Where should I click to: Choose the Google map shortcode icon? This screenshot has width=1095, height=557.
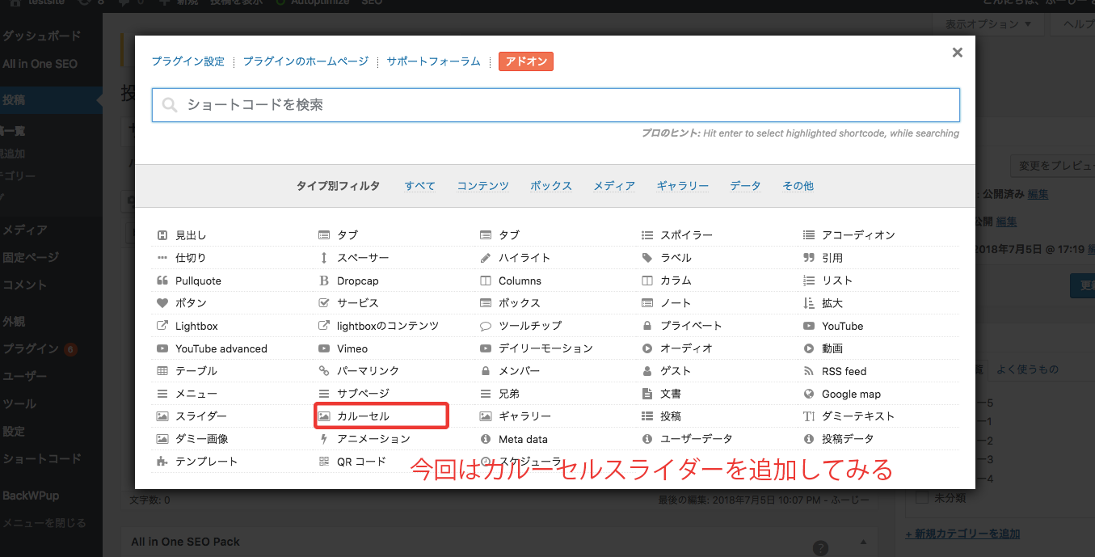(x=809, y=394)
